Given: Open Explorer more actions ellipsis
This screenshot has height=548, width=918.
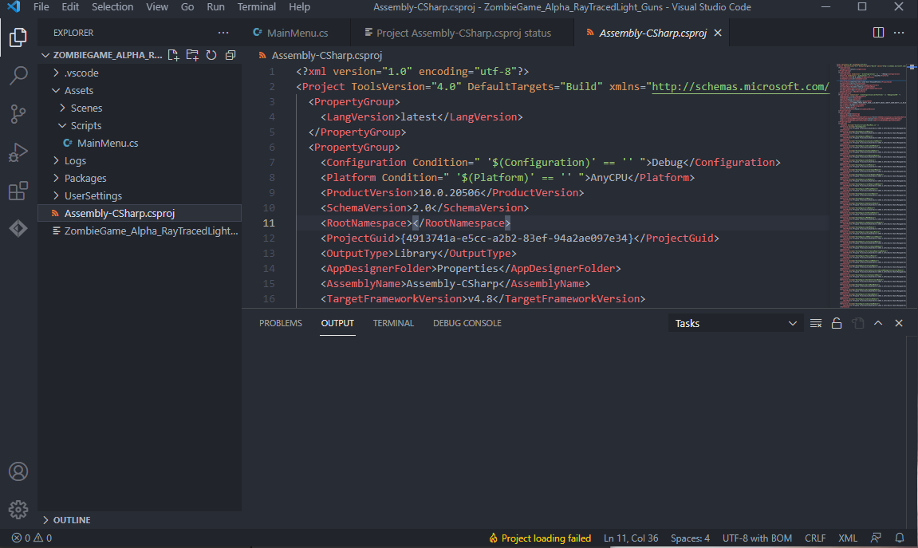Looking at the screenshot, I should tap(223, 33).
